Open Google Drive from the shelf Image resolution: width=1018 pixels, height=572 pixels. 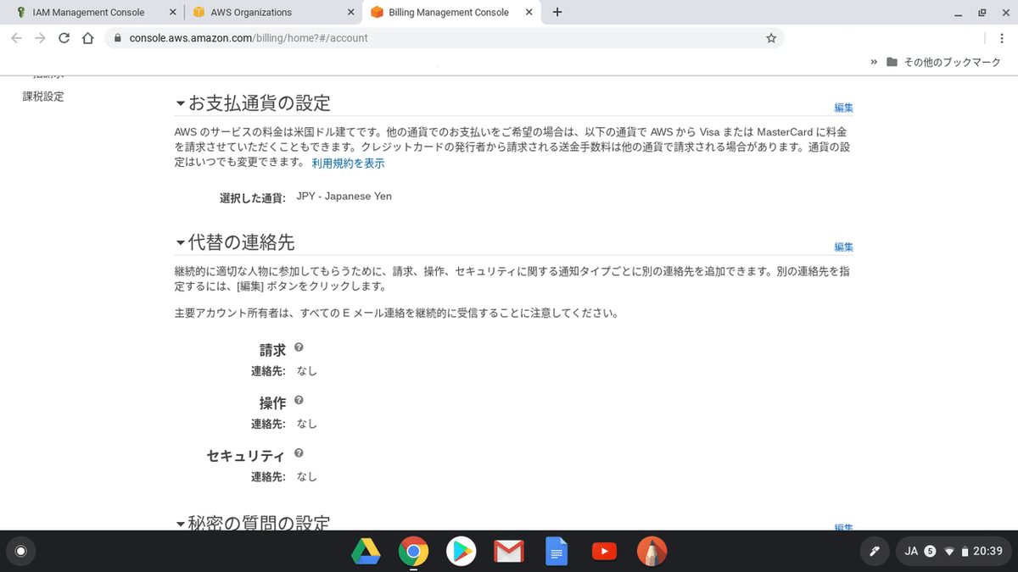(x=365, y=551)
